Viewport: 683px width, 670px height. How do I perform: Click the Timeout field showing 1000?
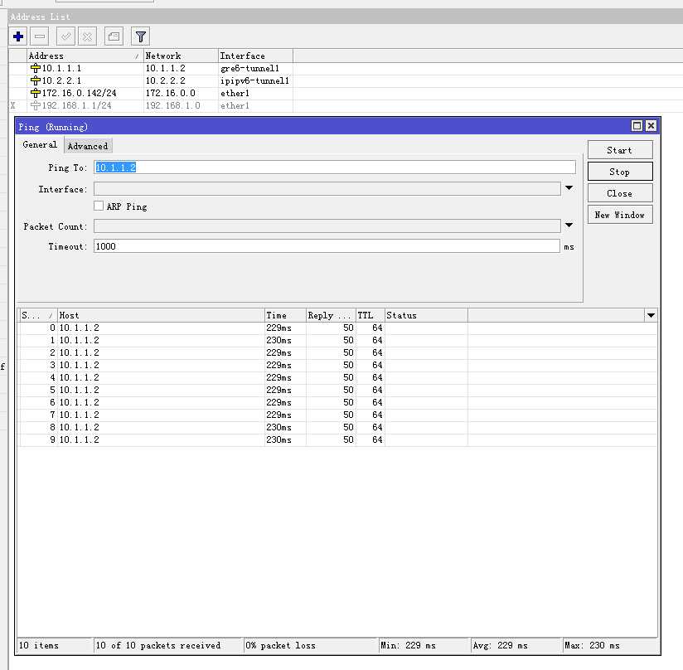(327, 246)
